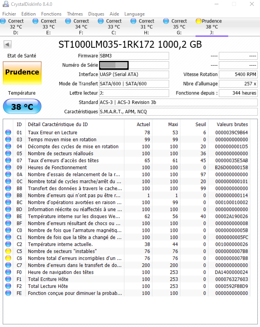
Task: Click the yellow Prudence health status button
Action: pos(22,73)
